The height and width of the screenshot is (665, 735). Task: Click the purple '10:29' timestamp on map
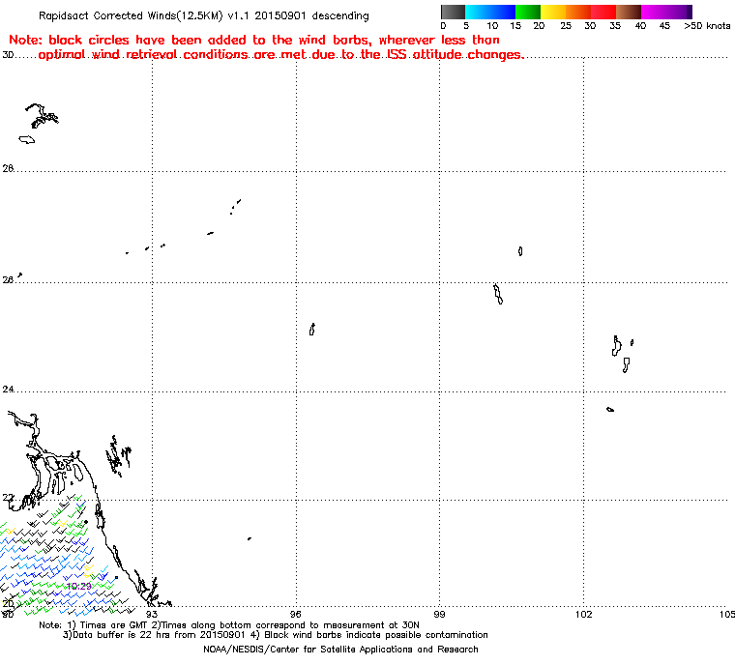click(78, 587)
